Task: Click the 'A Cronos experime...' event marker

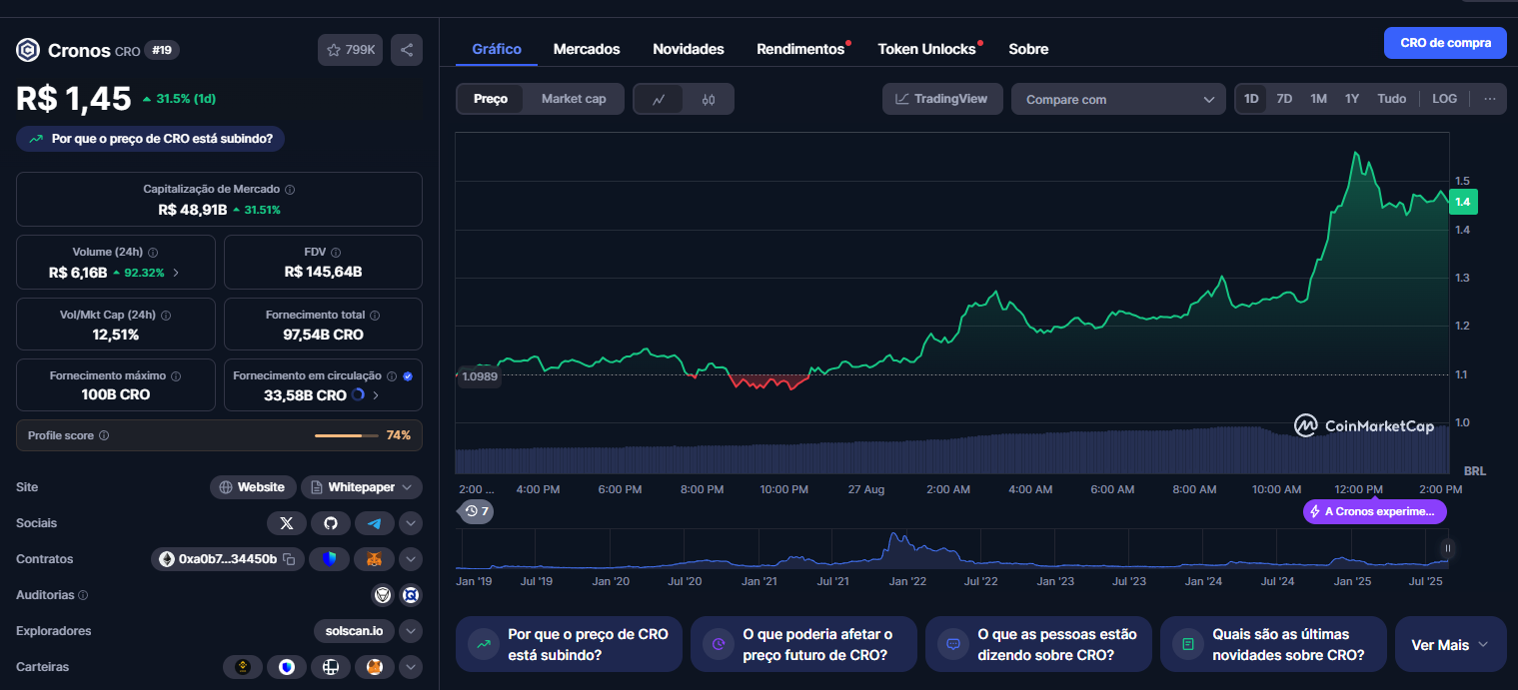Action: point(1374,511)
